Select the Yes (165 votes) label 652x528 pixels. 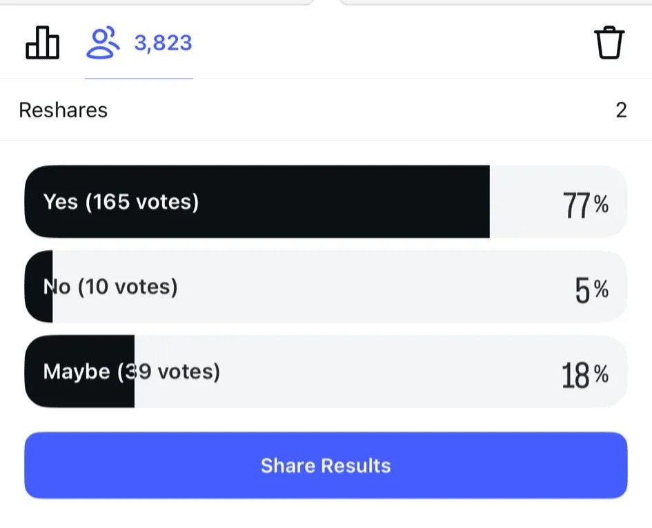(x=121, y=202)
